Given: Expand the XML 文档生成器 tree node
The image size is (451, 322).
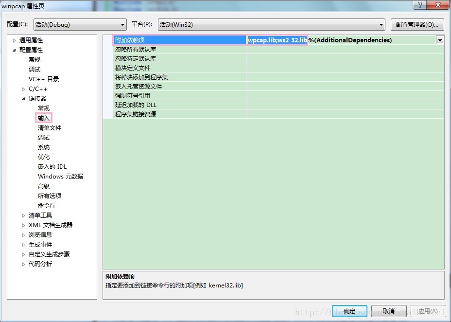Looking at the screenshot, I should tap(24, 225).
